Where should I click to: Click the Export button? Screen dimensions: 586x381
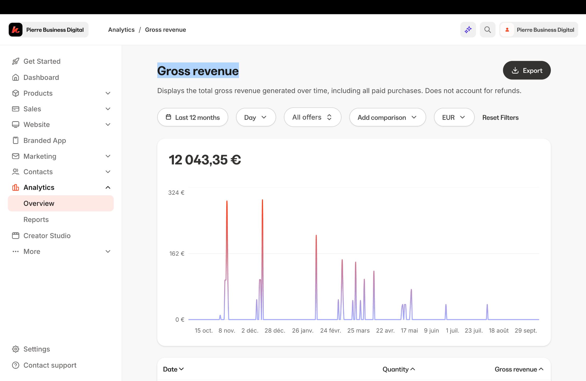(x=527, y=71)
